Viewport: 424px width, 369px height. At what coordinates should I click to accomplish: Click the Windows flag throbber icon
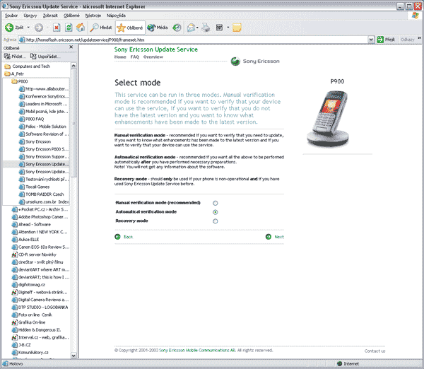pyautogui.click(x=415, y=16)
